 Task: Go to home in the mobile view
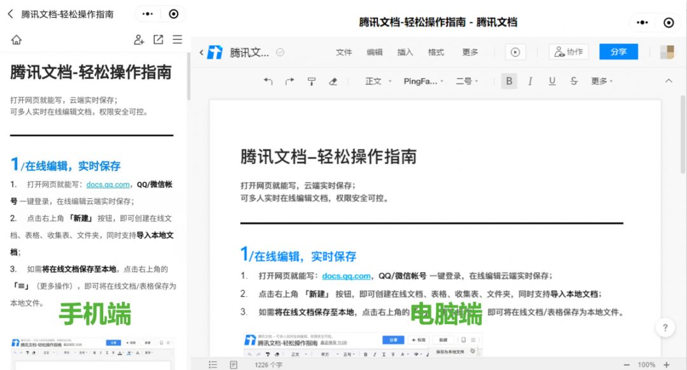[x=16, y=40]
